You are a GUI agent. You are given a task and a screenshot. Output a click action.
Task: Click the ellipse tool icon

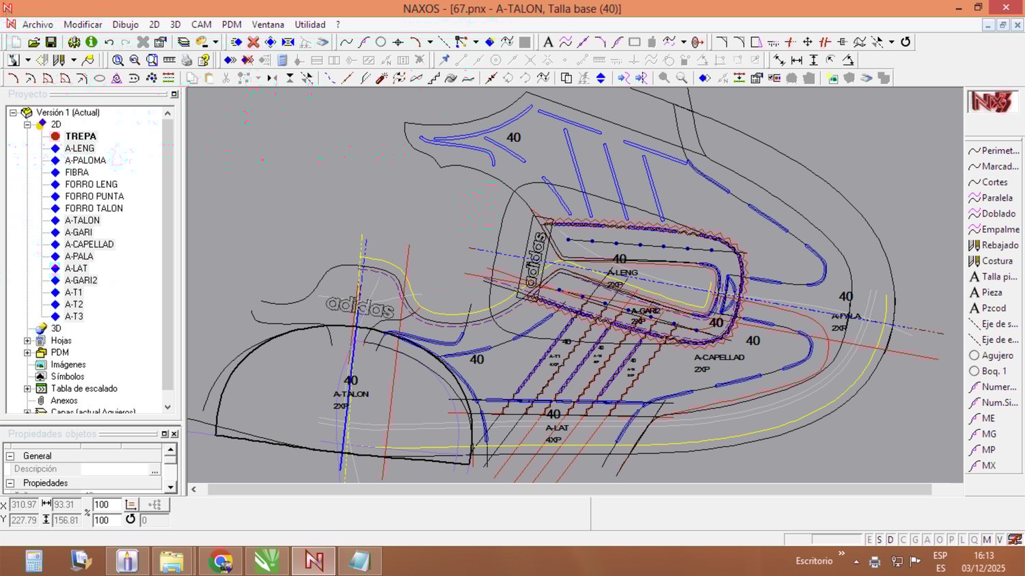99,79
